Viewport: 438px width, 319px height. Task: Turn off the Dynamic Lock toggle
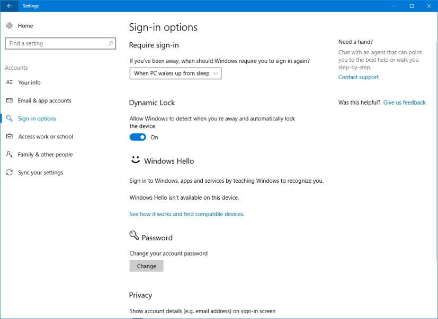138,137
